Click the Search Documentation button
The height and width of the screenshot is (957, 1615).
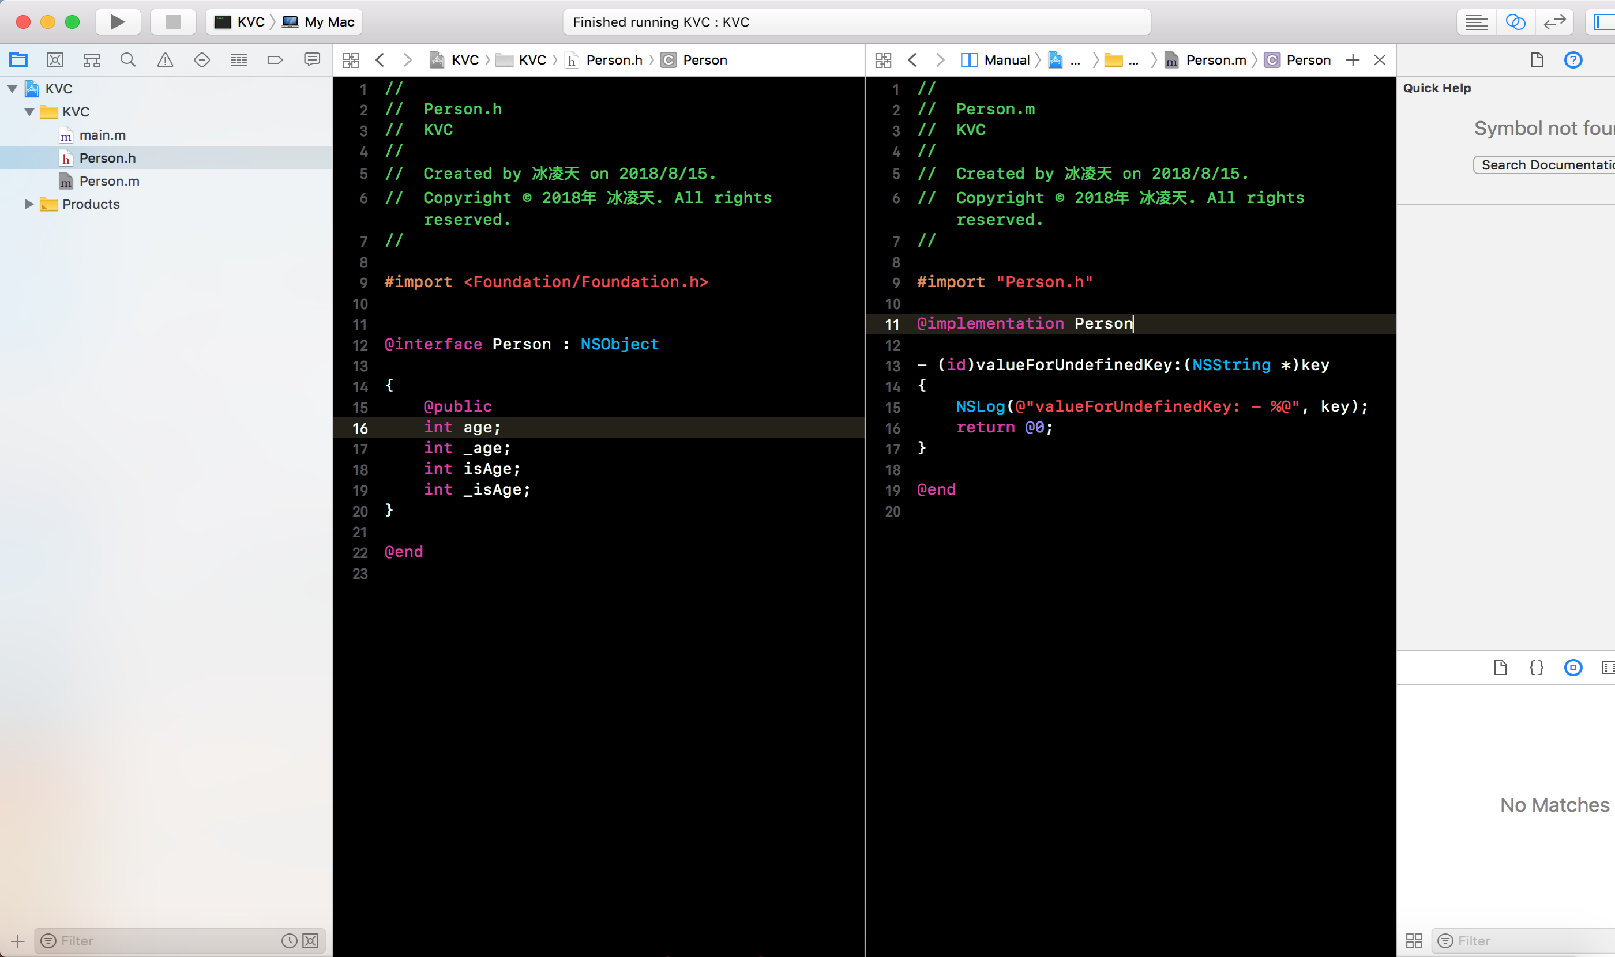[1545, 165]
